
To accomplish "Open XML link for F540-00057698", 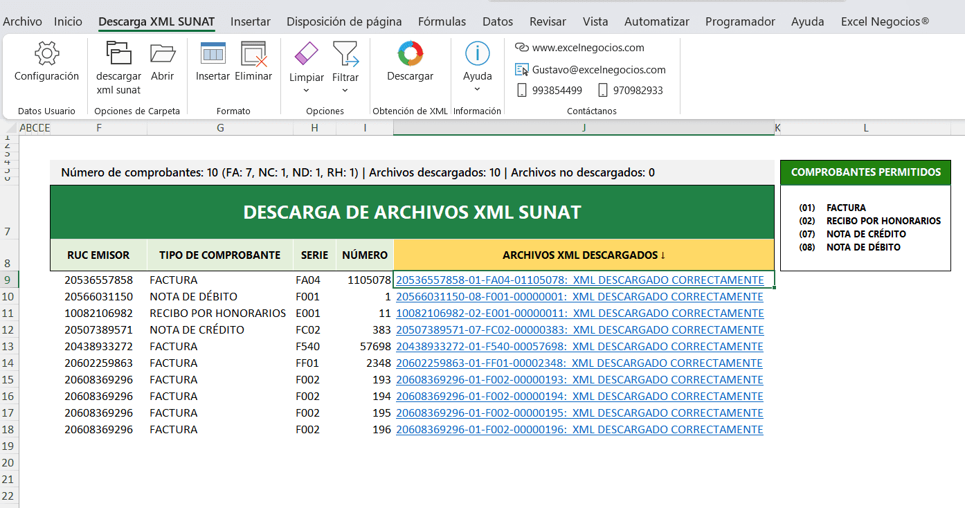I will pyautogui.click(x=579, y=347).
